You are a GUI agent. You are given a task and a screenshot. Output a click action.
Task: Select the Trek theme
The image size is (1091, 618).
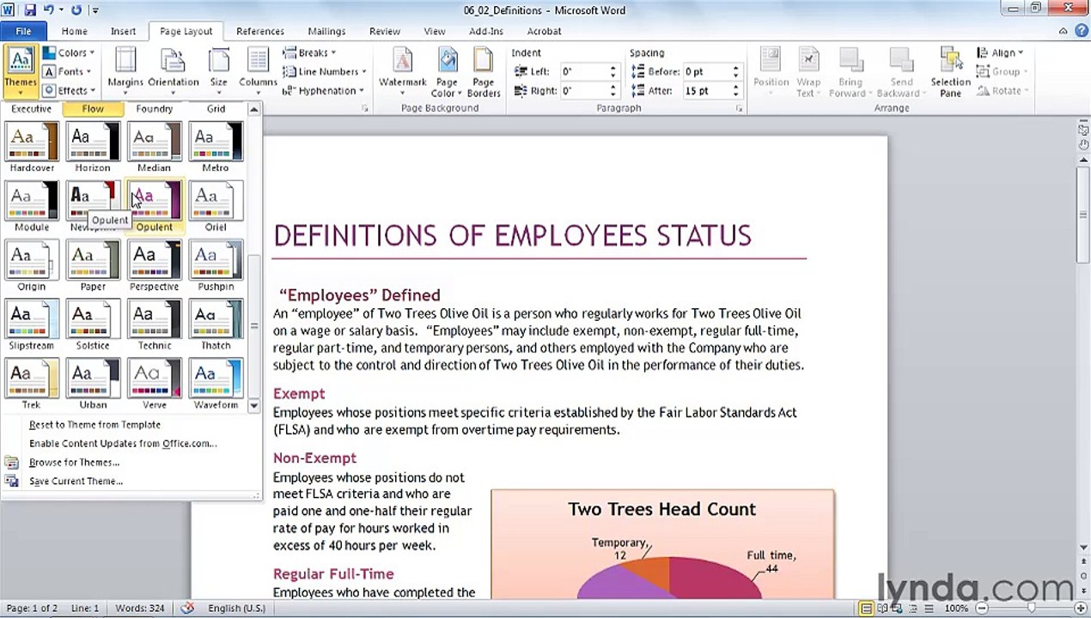(32, 385)
